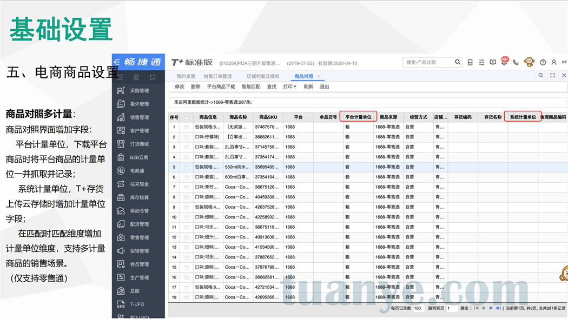Click the calculator icon in the top bar

470,62
